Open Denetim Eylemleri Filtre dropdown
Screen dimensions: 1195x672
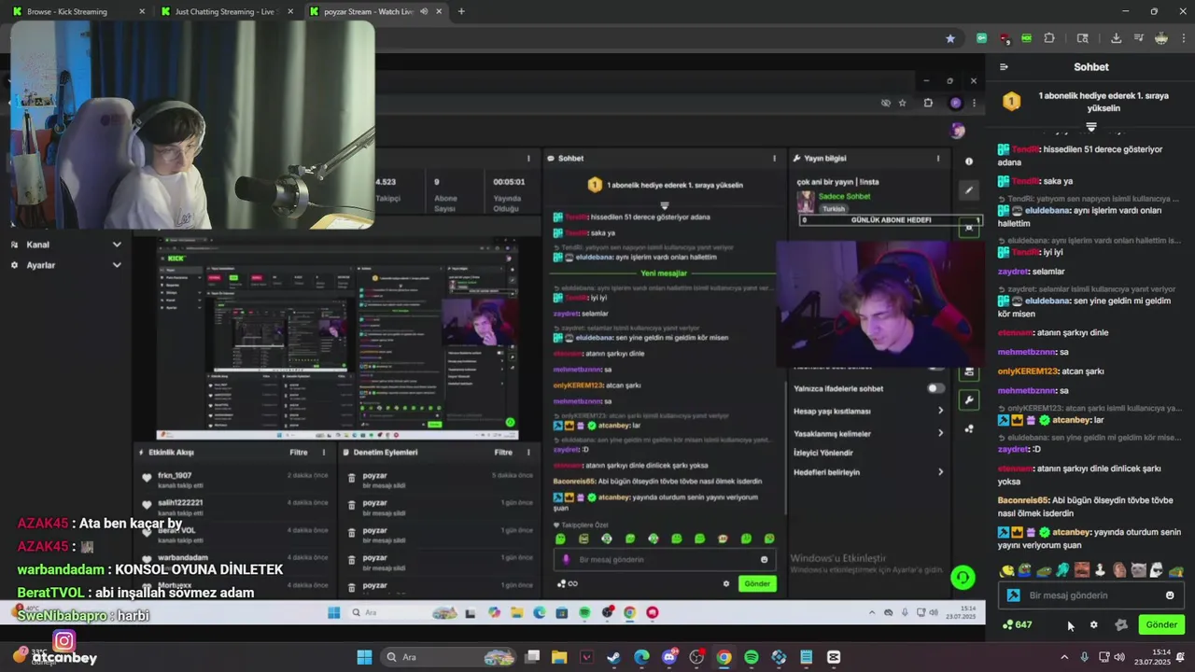pyautogui.click(x=503, y=452)
